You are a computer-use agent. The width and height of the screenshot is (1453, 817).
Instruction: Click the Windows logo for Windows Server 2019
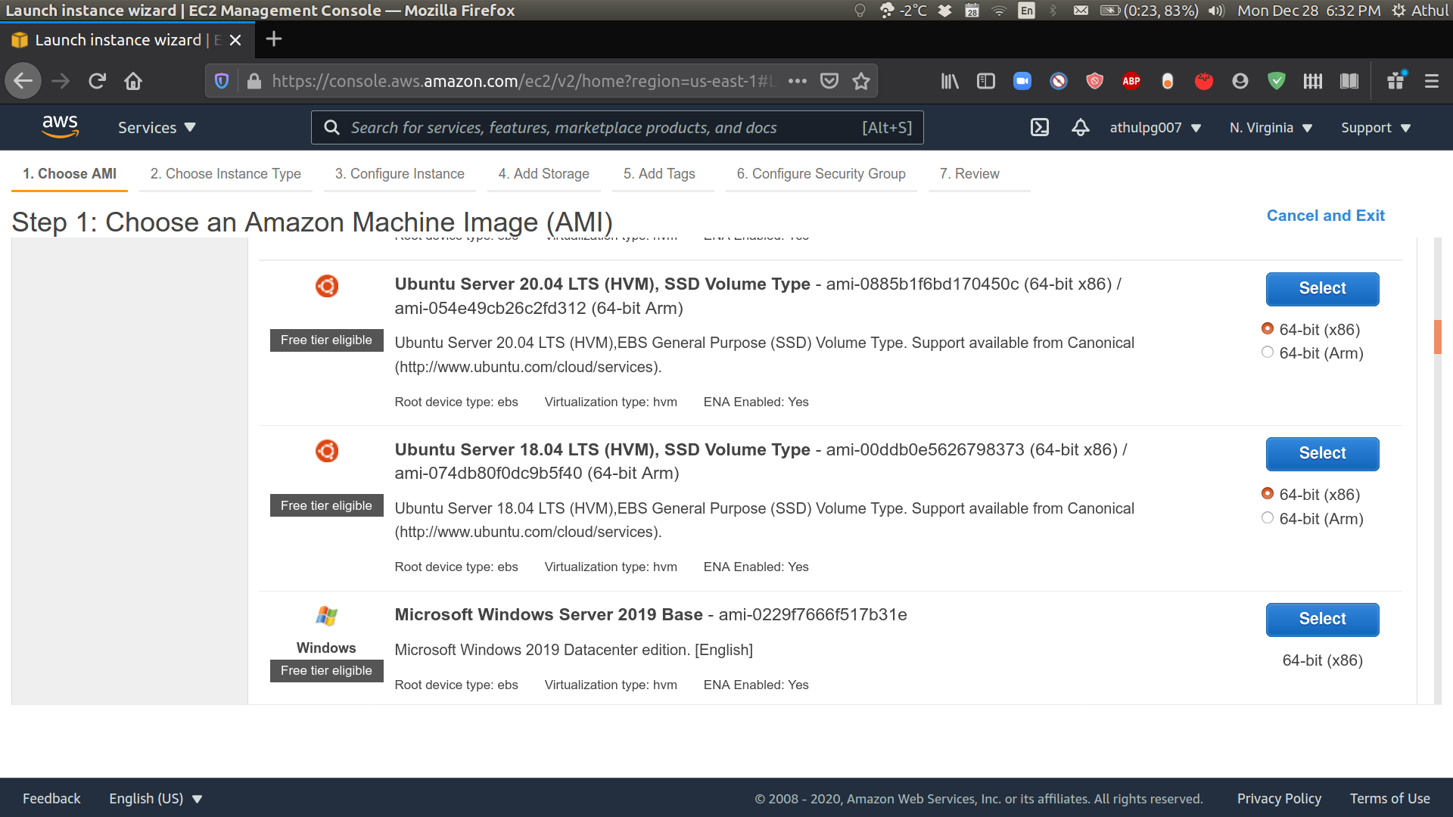327,616
